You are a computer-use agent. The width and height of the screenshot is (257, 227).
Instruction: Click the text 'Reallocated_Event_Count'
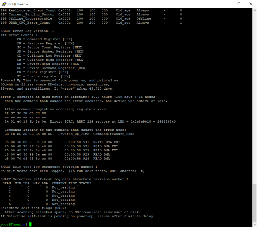[32, 10]
